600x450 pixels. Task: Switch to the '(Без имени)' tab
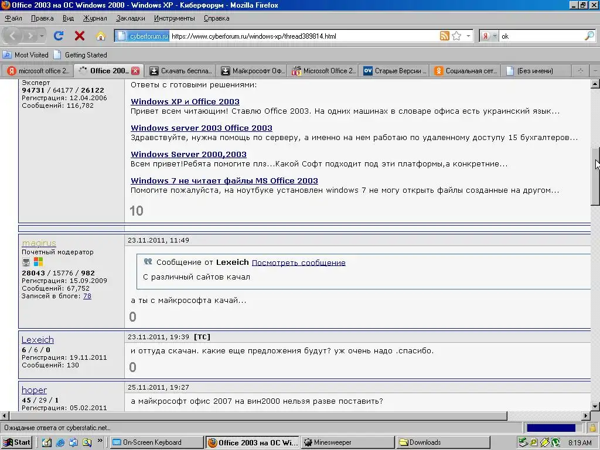[537, 71]
